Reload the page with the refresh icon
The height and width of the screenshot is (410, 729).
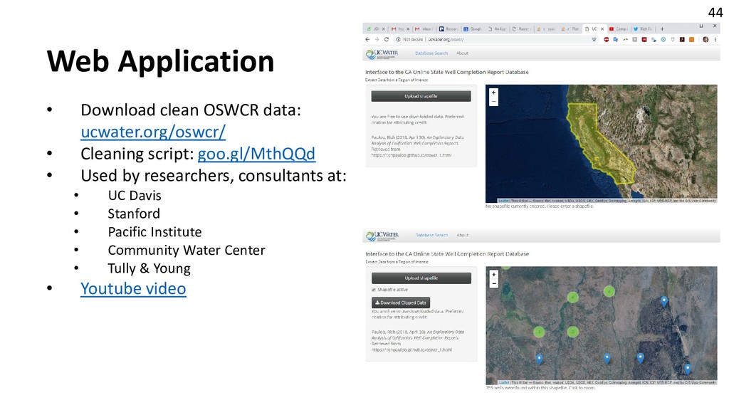click(387, 40)
